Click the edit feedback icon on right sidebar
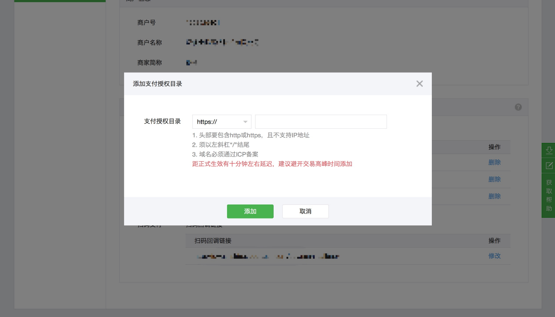Viewport: 555px width, 317px height. [549, 166]
